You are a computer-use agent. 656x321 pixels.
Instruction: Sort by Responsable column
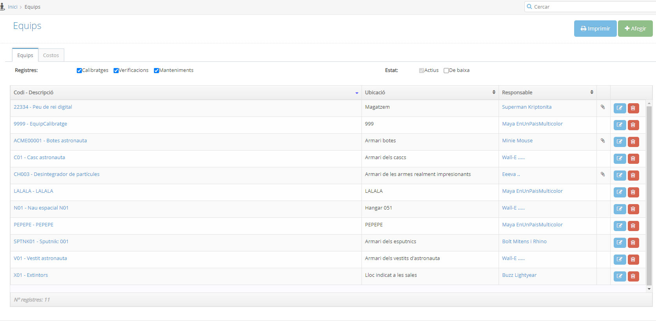click(548, 93)
